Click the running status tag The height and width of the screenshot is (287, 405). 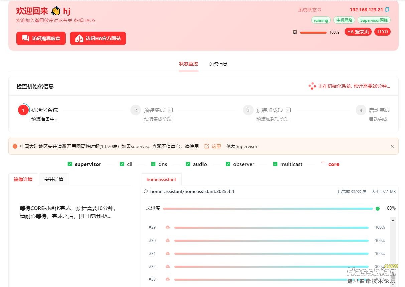(x=321, y=20)
